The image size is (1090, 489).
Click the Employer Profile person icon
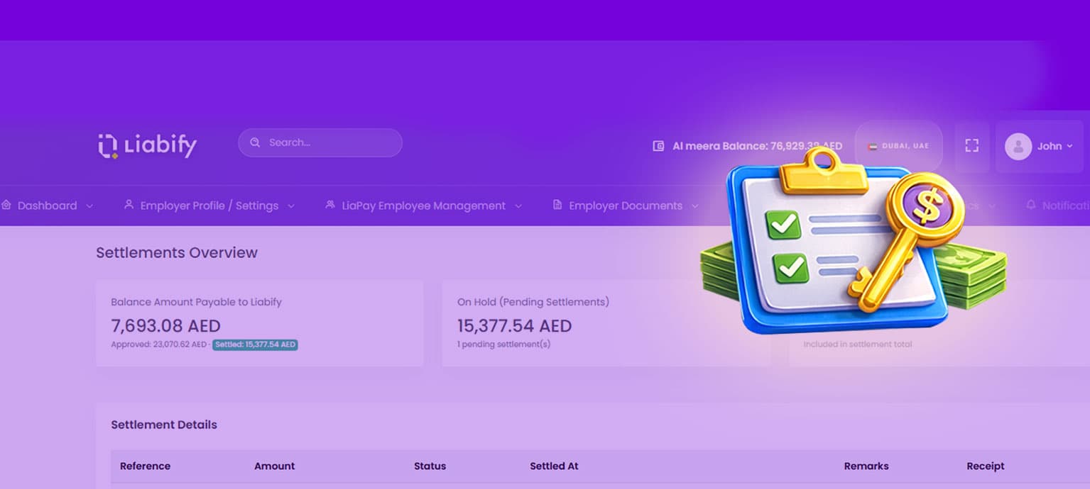pos(129,205)
